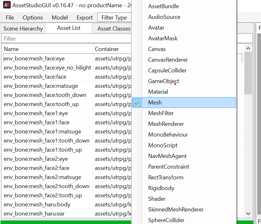Viewport: 261px width, 224px height.
Task: Select SphereCollider in filter list
Action: (184, 220)
